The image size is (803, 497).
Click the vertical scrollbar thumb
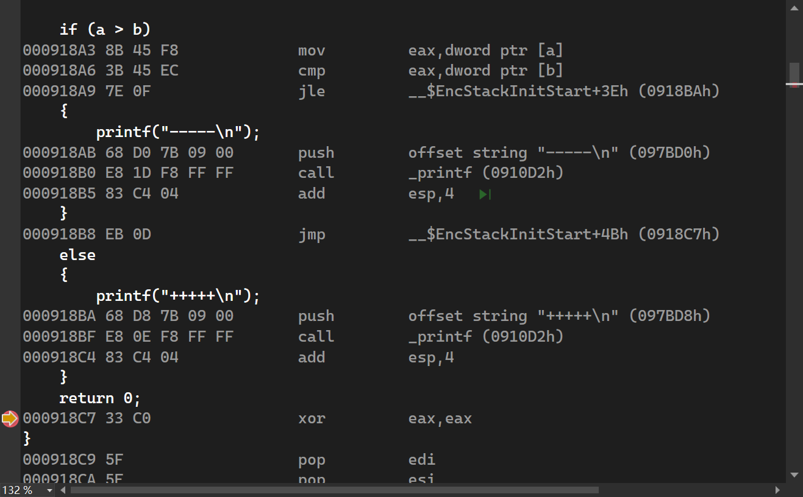click(794, 73)
